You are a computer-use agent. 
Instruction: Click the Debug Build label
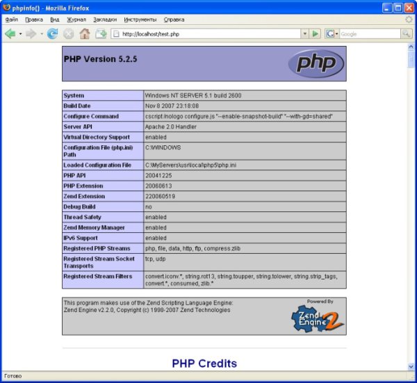pos(79,206)
